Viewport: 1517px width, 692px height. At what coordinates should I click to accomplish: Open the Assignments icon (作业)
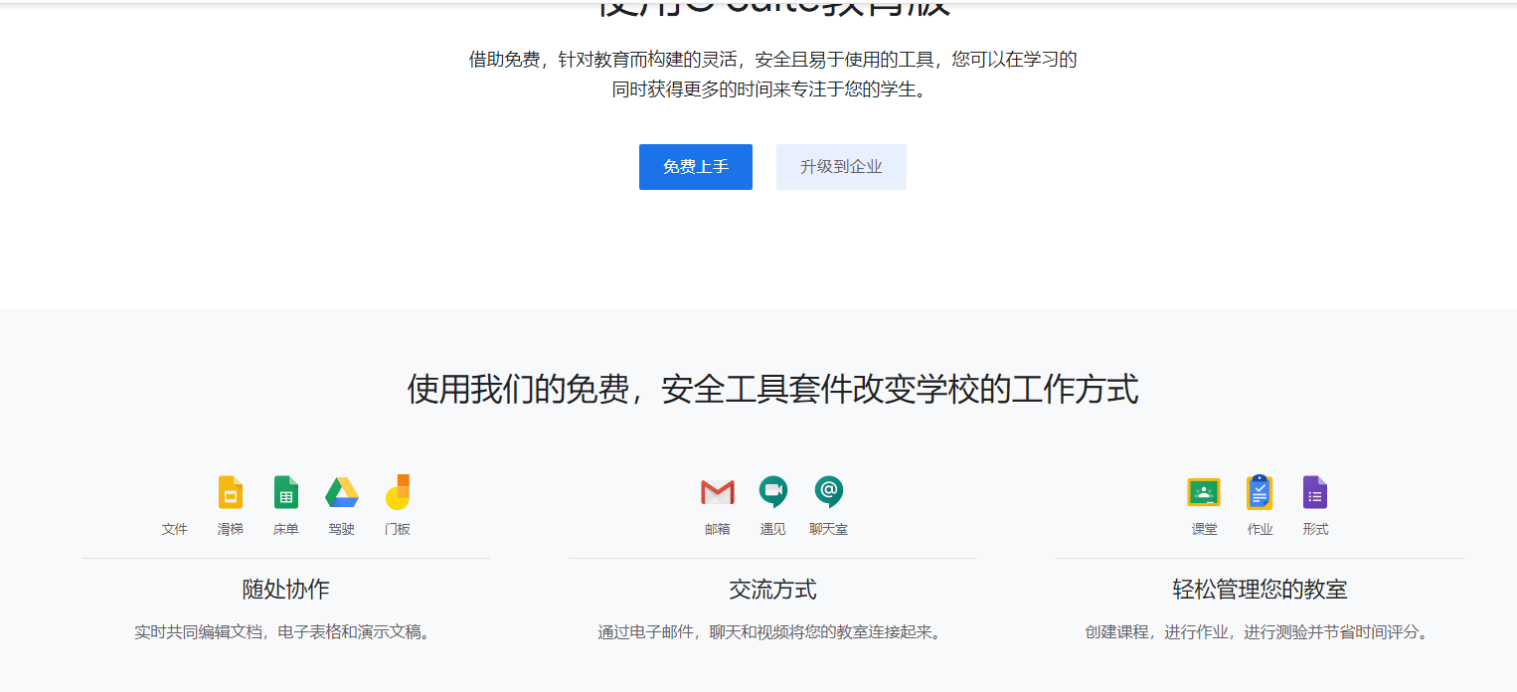[1260, 492]
